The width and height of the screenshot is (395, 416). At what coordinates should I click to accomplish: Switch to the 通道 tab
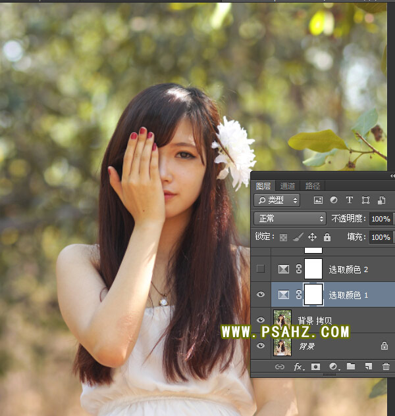(288, 186)
